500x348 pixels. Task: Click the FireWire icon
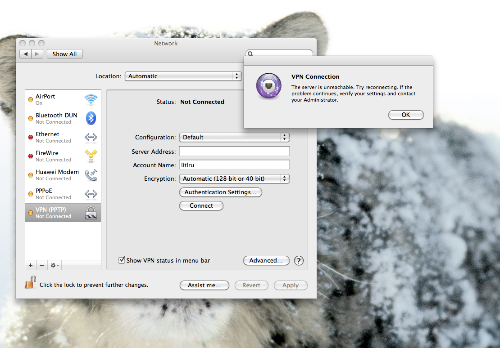click(x=91, y=156)
